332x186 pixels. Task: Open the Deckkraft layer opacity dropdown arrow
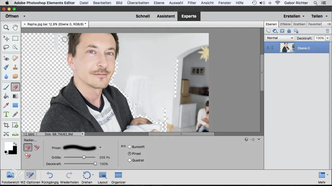(x=328, y=38)
